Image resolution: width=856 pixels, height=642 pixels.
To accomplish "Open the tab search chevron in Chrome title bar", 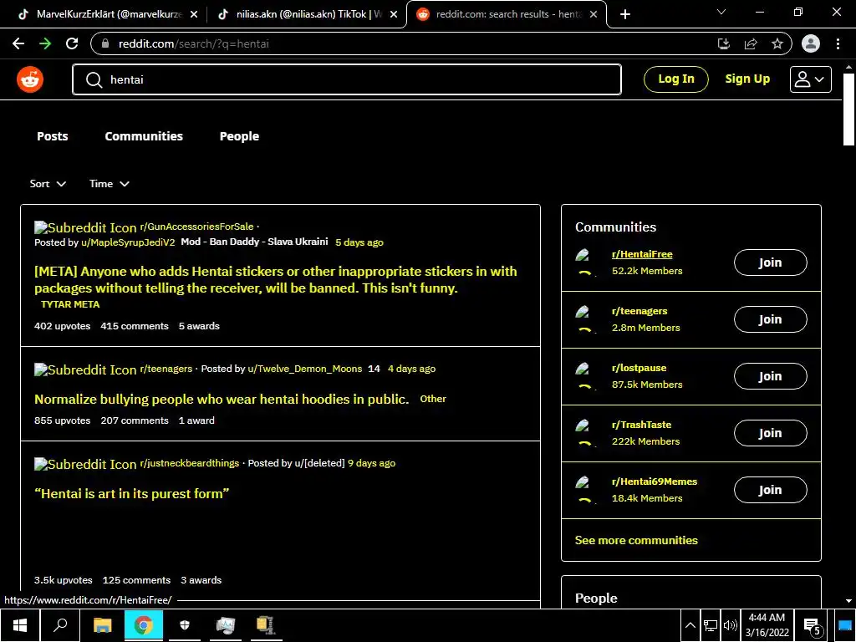I will point(721,12).
